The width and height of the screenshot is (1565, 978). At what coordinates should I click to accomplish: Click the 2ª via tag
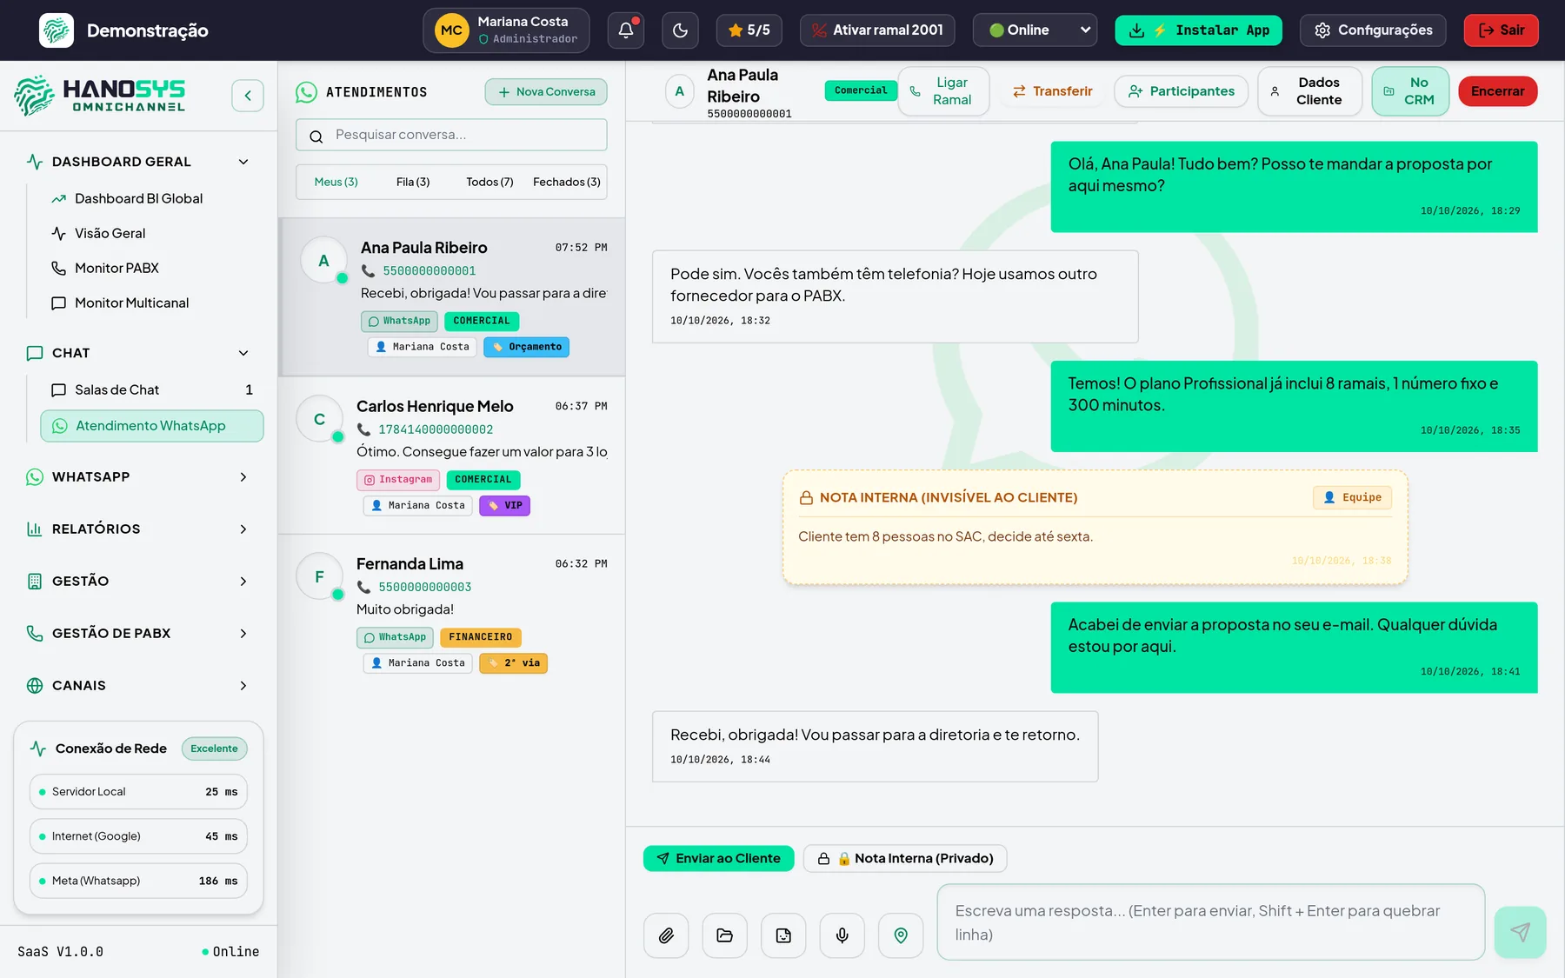click(x=513, y=663)
